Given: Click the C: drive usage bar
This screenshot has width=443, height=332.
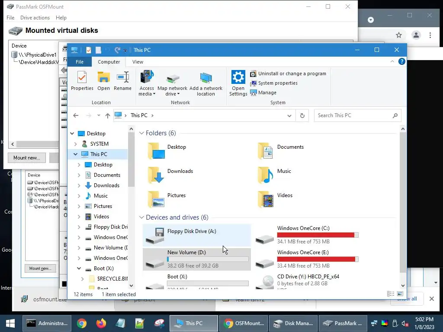Looking at the screenshot, I should point(318,235).
